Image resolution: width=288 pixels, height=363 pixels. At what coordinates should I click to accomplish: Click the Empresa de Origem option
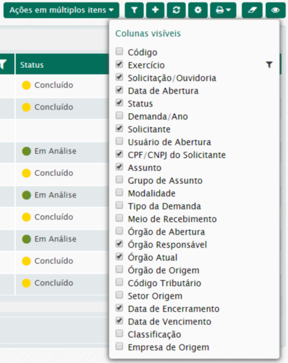click(168, 347)
